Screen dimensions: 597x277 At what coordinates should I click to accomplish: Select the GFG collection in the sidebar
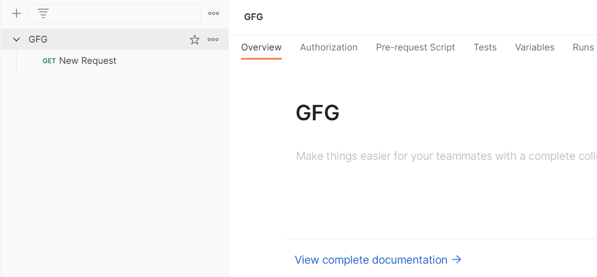38,39
